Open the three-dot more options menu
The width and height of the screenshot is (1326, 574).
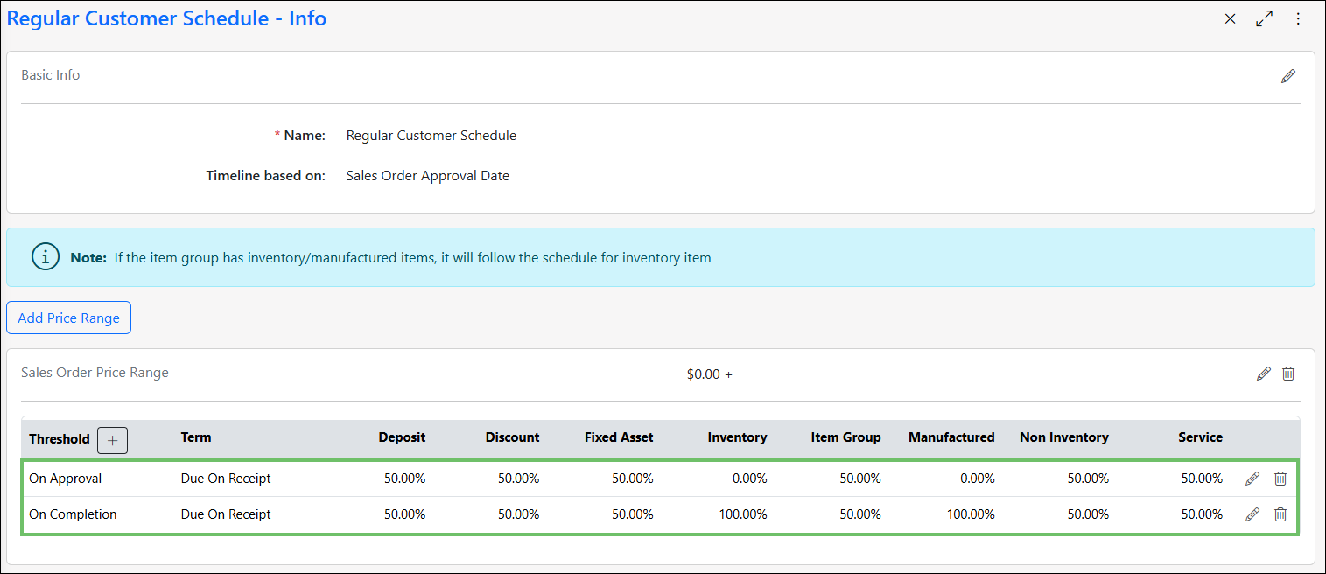(x=1298, y=18)
